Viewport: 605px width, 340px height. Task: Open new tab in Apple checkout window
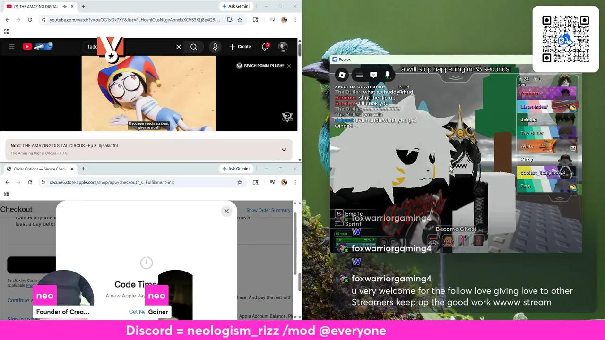pyautogui.click(x=83, y=169)
